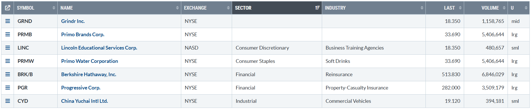Open the Progressive Corp. link
The width and height of the screenshot is (532, 111).
pyautogui.click(x=81, y=88)
